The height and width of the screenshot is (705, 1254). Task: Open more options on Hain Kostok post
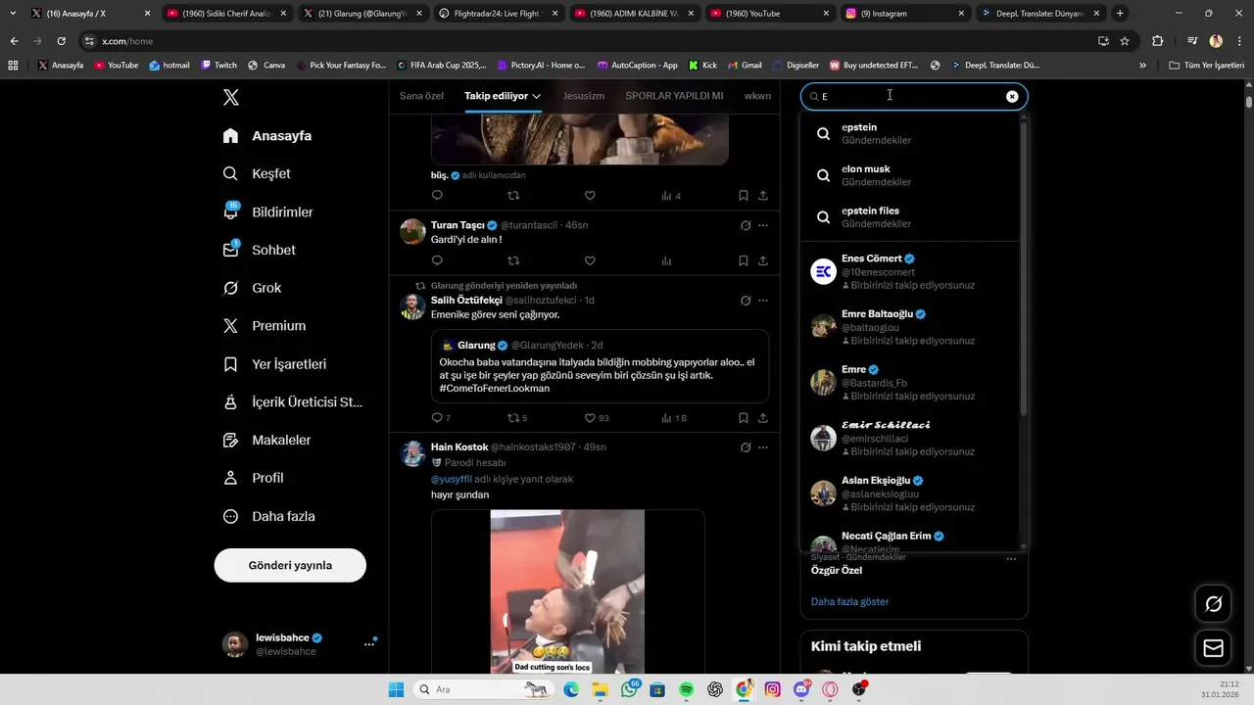763,447
